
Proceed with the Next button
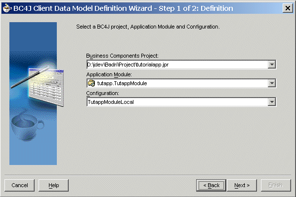[242, 185]
